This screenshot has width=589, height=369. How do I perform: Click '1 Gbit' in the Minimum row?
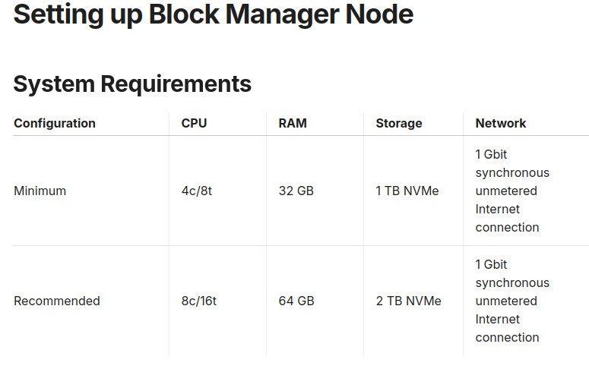pos(491,154)
